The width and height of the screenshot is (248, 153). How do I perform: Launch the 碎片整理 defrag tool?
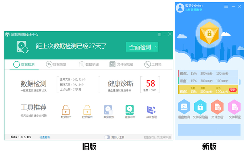click(151, 110)
